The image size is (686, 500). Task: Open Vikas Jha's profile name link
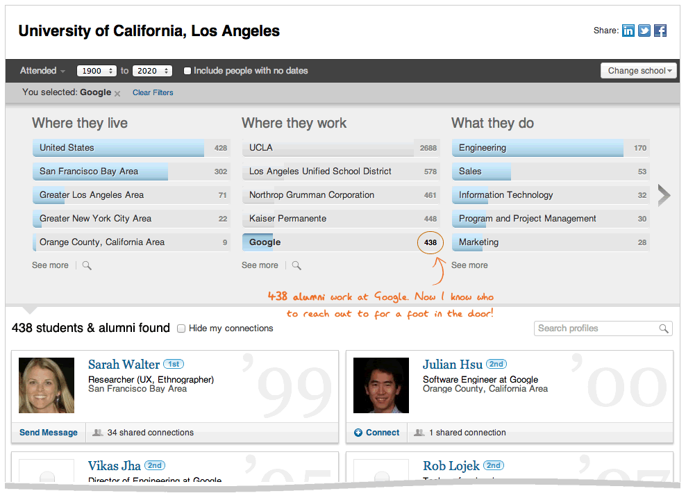tap(114, 466)
